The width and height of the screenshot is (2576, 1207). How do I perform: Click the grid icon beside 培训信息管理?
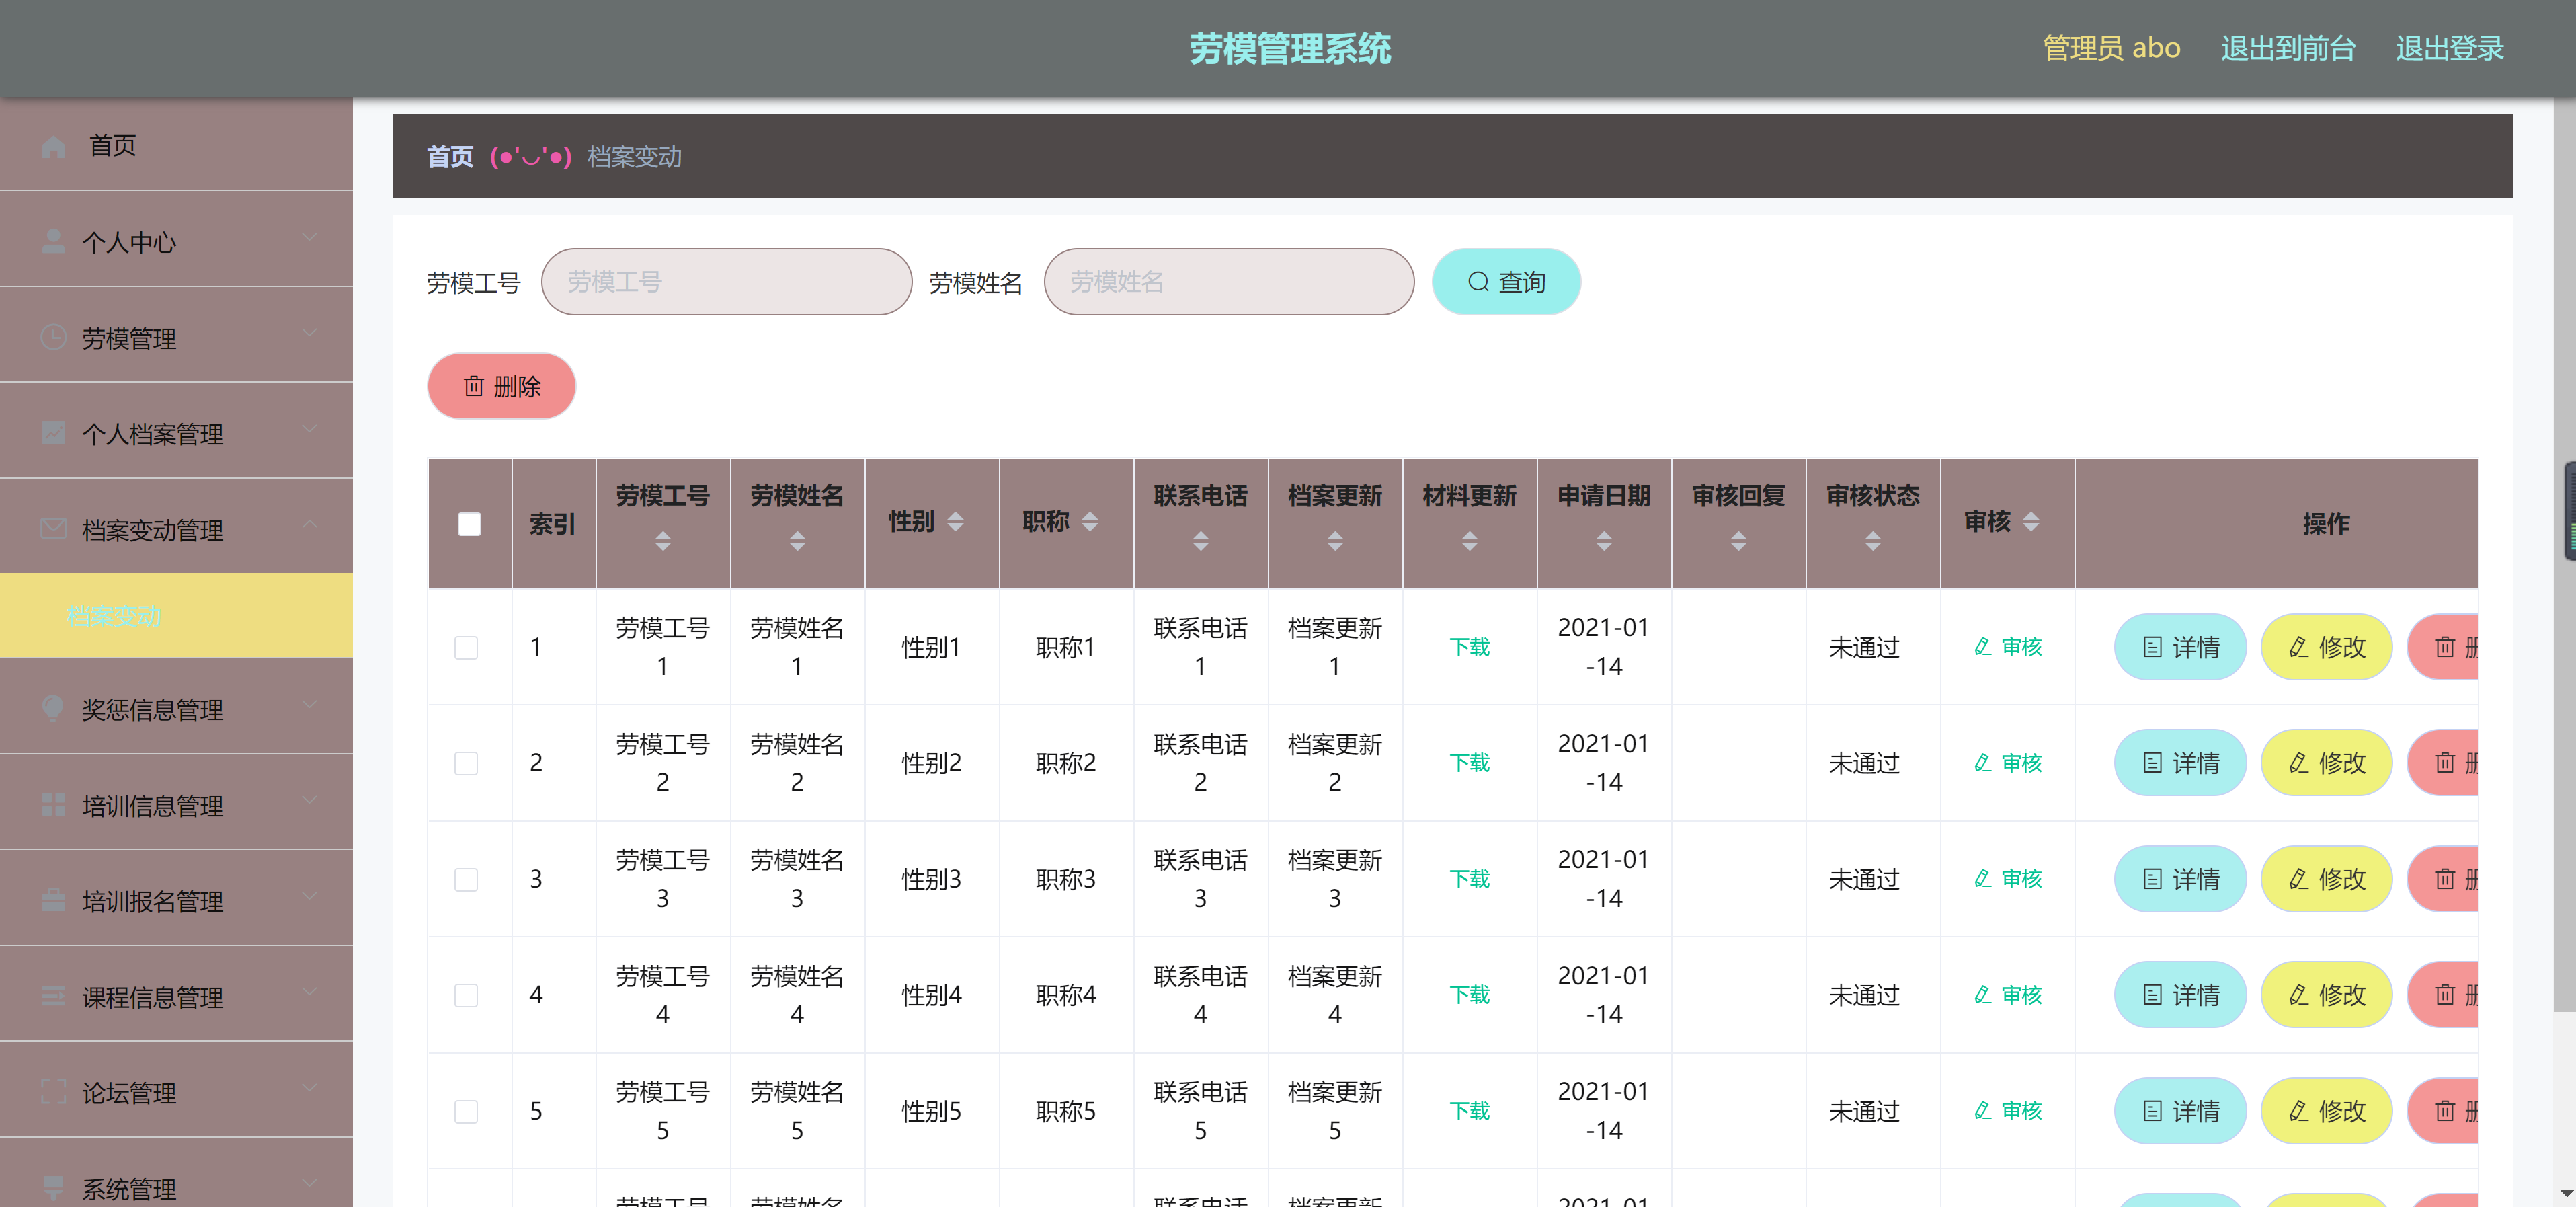[x=53, y=804]
